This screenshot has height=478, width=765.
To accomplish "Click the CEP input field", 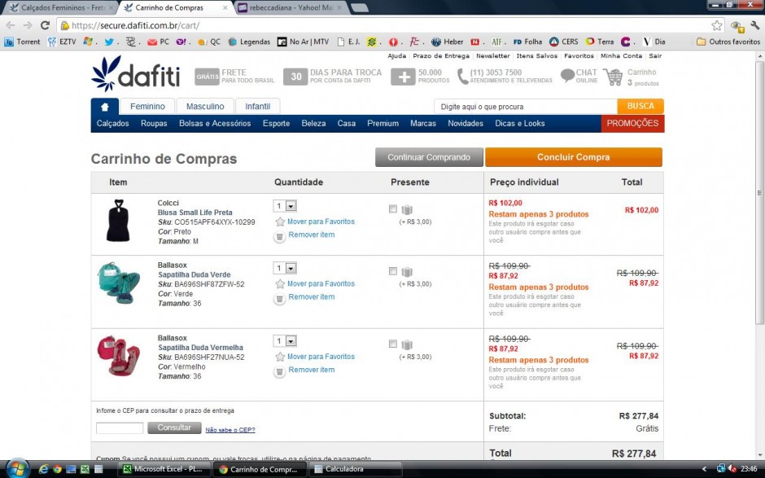I will [120, 428].
